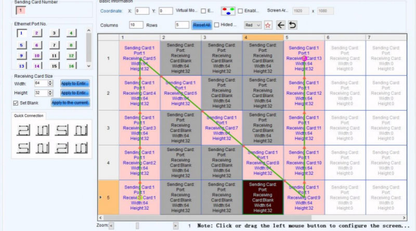
Task: Open the Red color dropdown
Action: 253,25
